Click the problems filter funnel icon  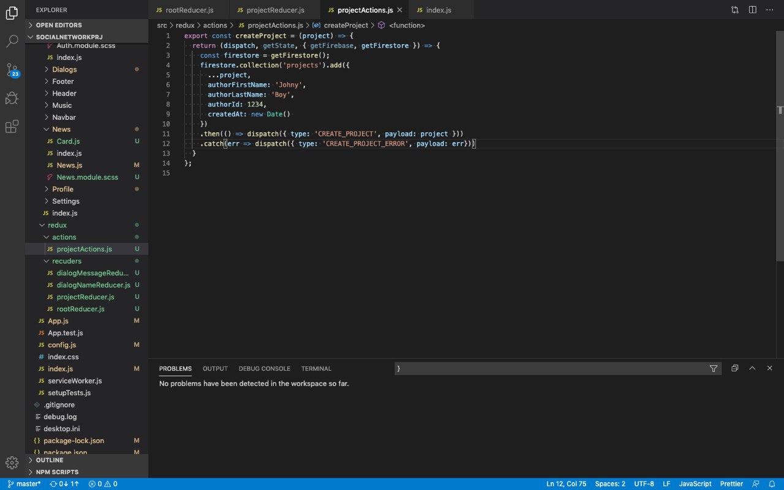click(714, 368)
